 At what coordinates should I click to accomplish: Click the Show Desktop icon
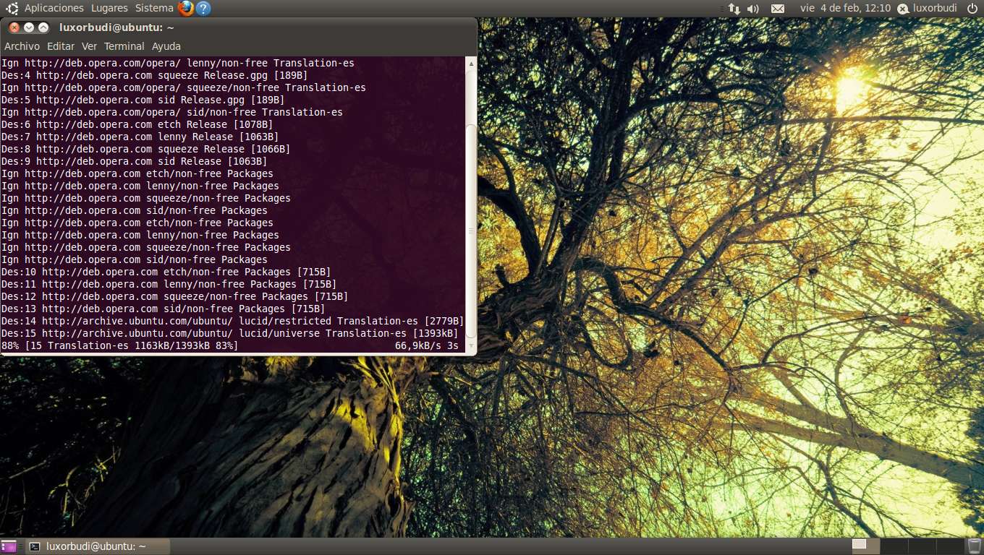pyautogui.click(x=9, y=546)
